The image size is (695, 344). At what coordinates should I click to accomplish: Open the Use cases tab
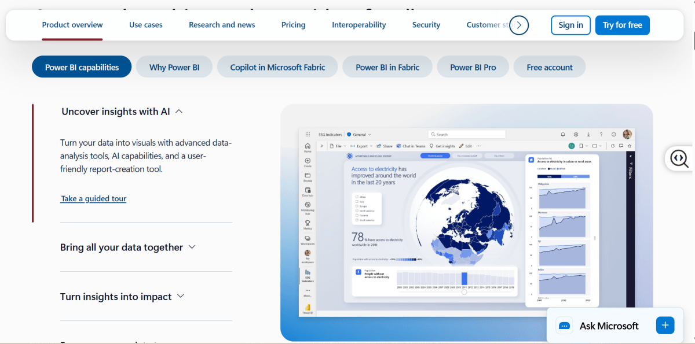[x=146, y=25]
